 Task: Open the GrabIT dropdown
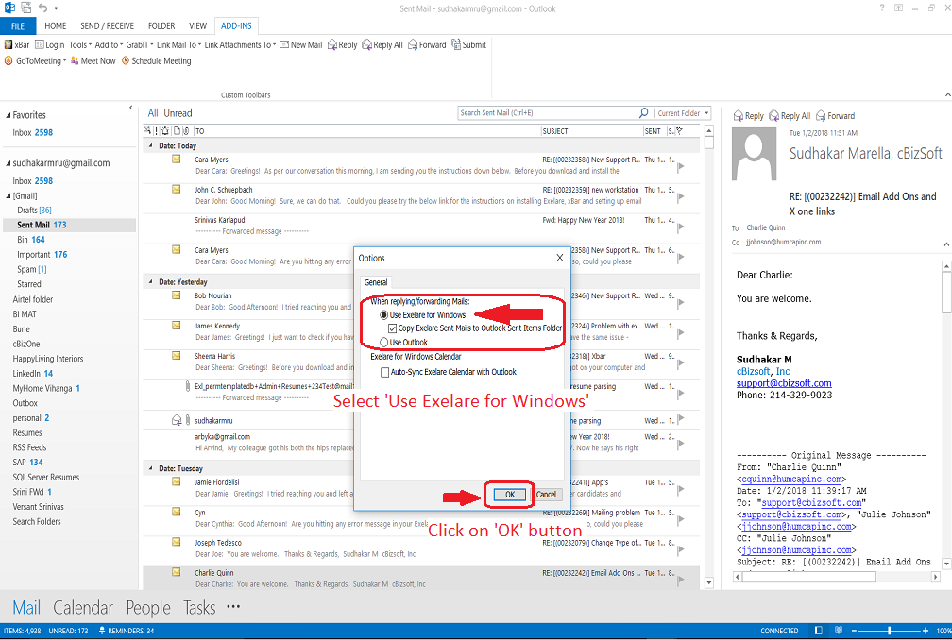pyautogui.click(x=140, y=45)
